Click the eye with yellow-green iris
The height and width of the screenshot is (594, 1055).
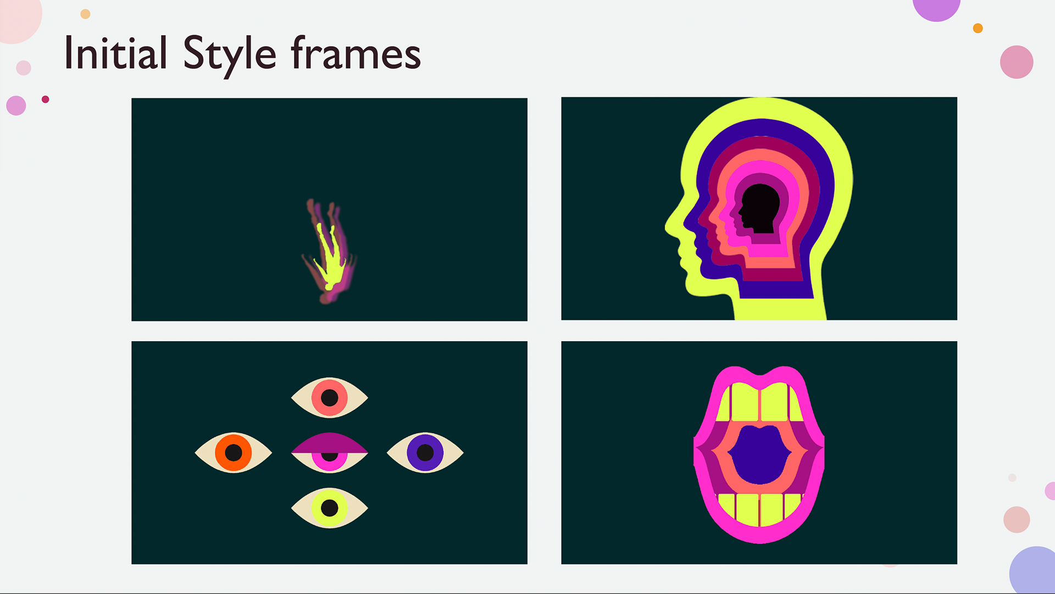[x=329, y=508]
